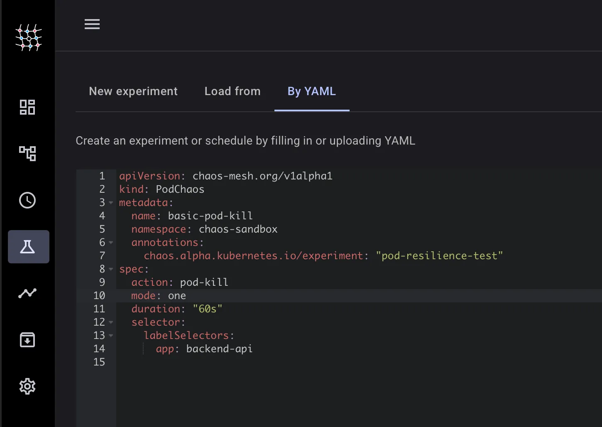Switch to the New experiment tab
The height and width of the screenshot is (427, 602).
[x=133, y=91]
